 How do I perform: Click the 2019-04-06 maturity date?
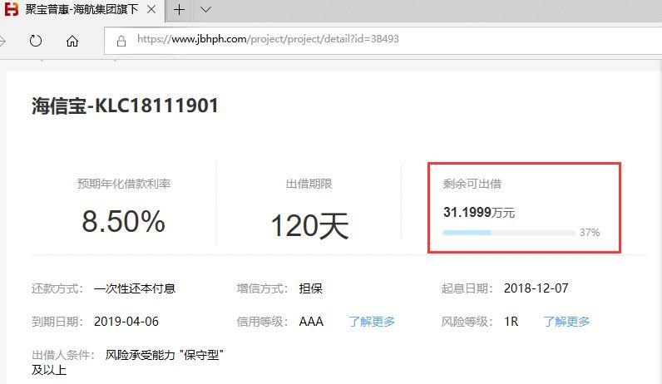pyautogui.click(x=126, y=322)
